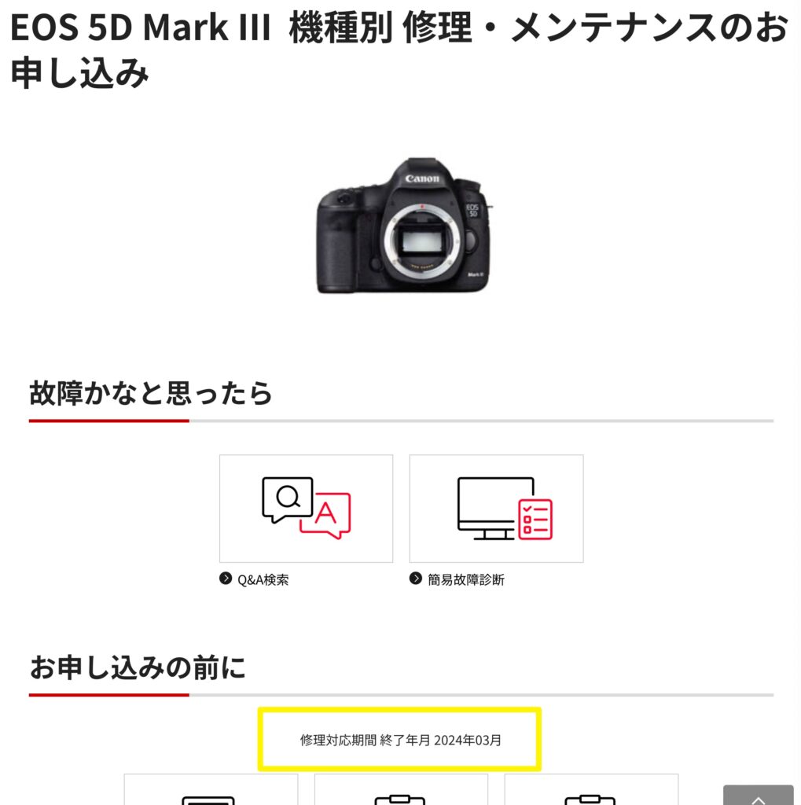Open the bottom-left card with monitor icon
The image size is (801, 805).
[211, 789]
